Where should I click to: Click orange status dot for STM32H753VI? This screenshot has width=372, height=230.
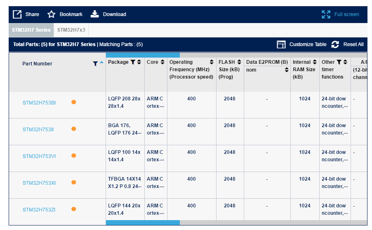point(74,156)
